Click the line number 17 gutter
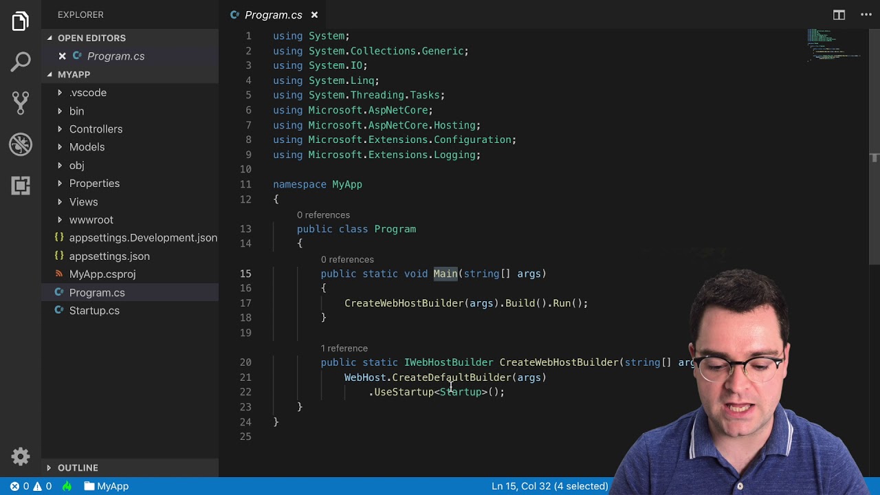The height and width of the screenshot is (495, 880). pyautogui.click(x=245, y=303)
